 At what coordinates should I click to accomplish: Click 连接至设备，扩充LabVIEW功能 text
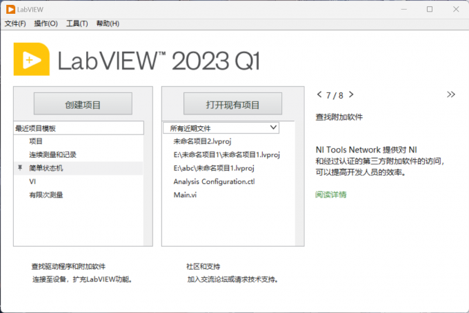(82, 279)
